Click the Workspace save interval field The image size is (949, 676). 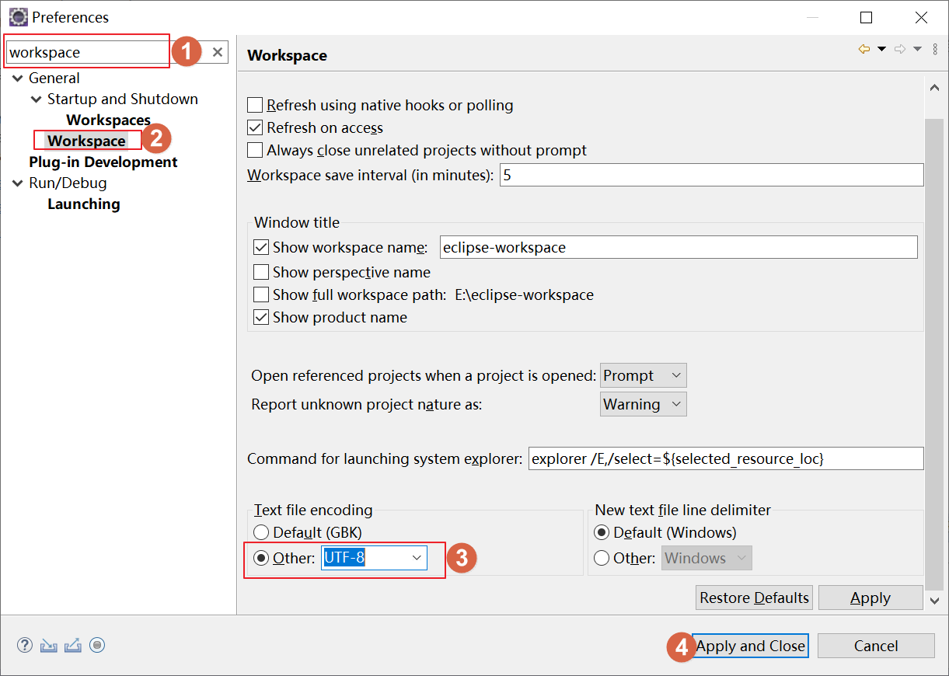[710, 175]
